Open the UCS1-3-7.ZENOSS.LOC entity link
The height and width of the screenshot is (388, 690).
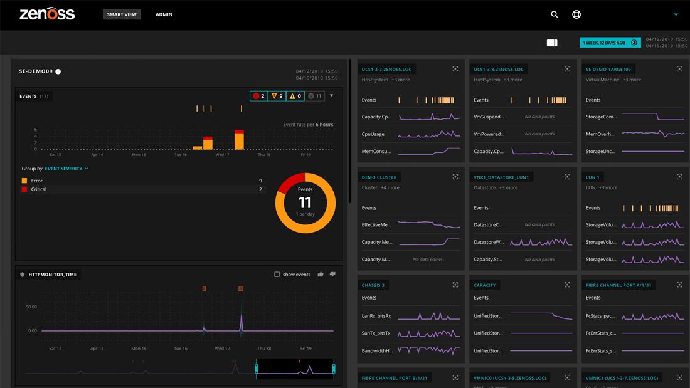386,69
